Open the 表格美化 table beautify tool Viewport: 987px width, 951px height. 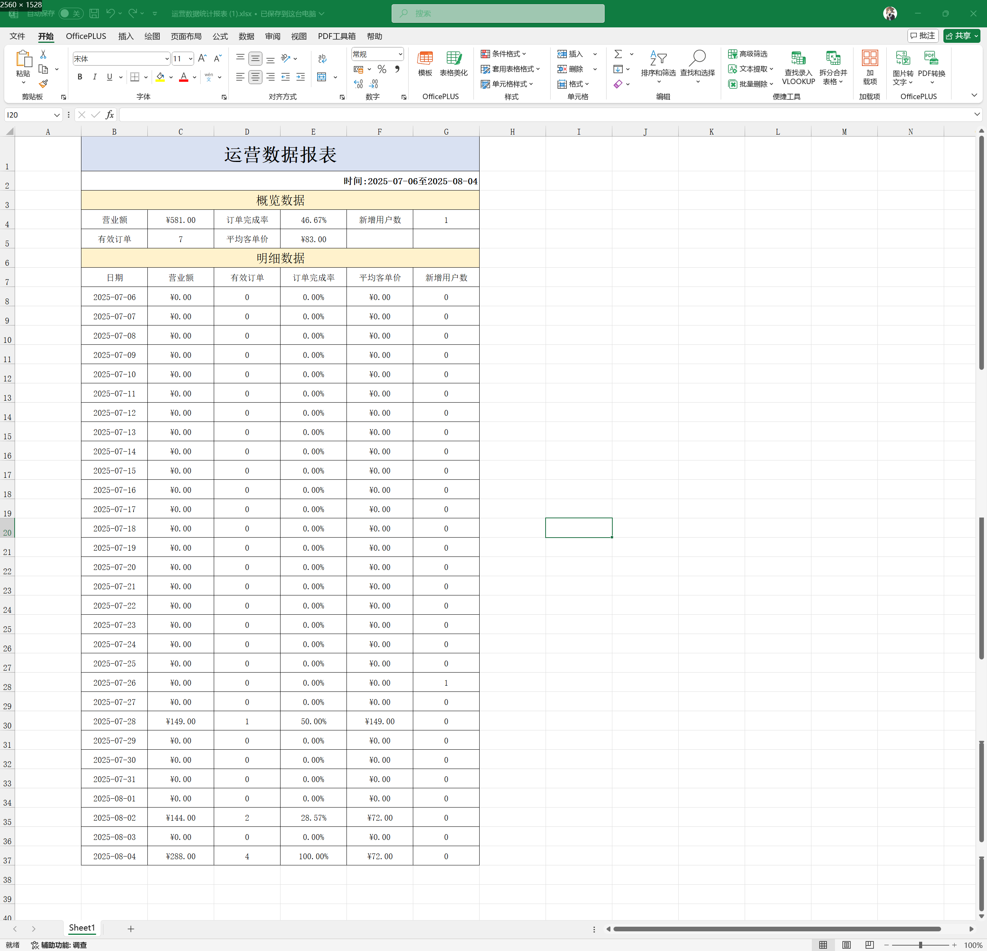click(x=453, y=64)
